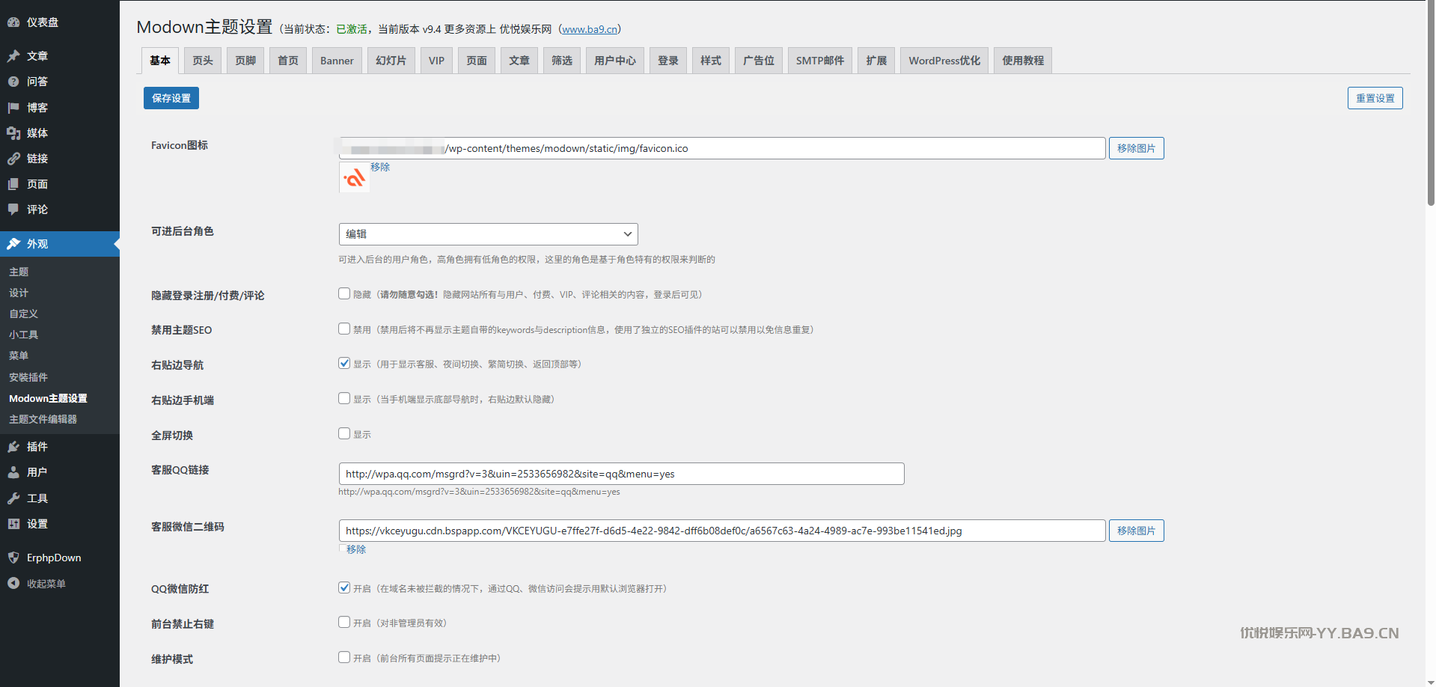Toggle the QQ WeChat anti-block checkbox

[344, 588]
